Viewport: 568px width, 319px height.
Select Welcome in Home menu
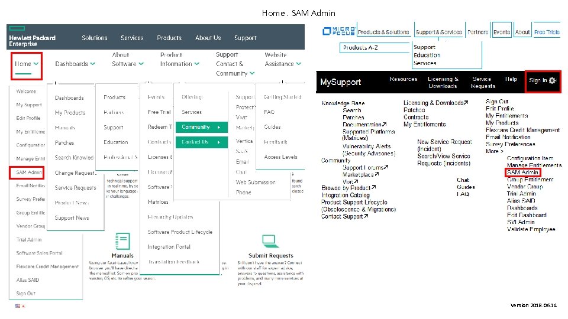tap(26, 92)
